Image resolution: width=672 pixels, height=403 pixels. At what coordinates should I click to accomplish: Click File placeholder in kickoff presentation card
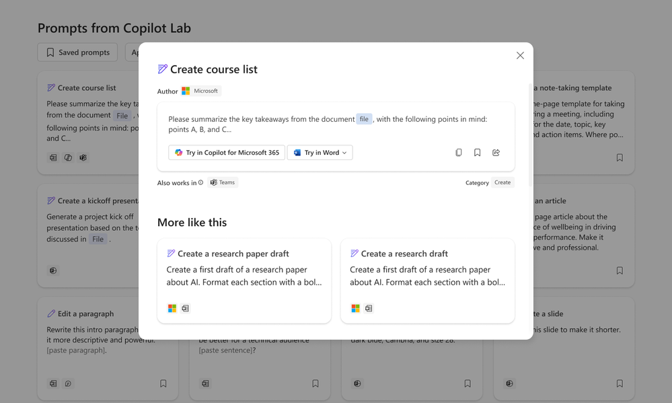click(98, 240)
